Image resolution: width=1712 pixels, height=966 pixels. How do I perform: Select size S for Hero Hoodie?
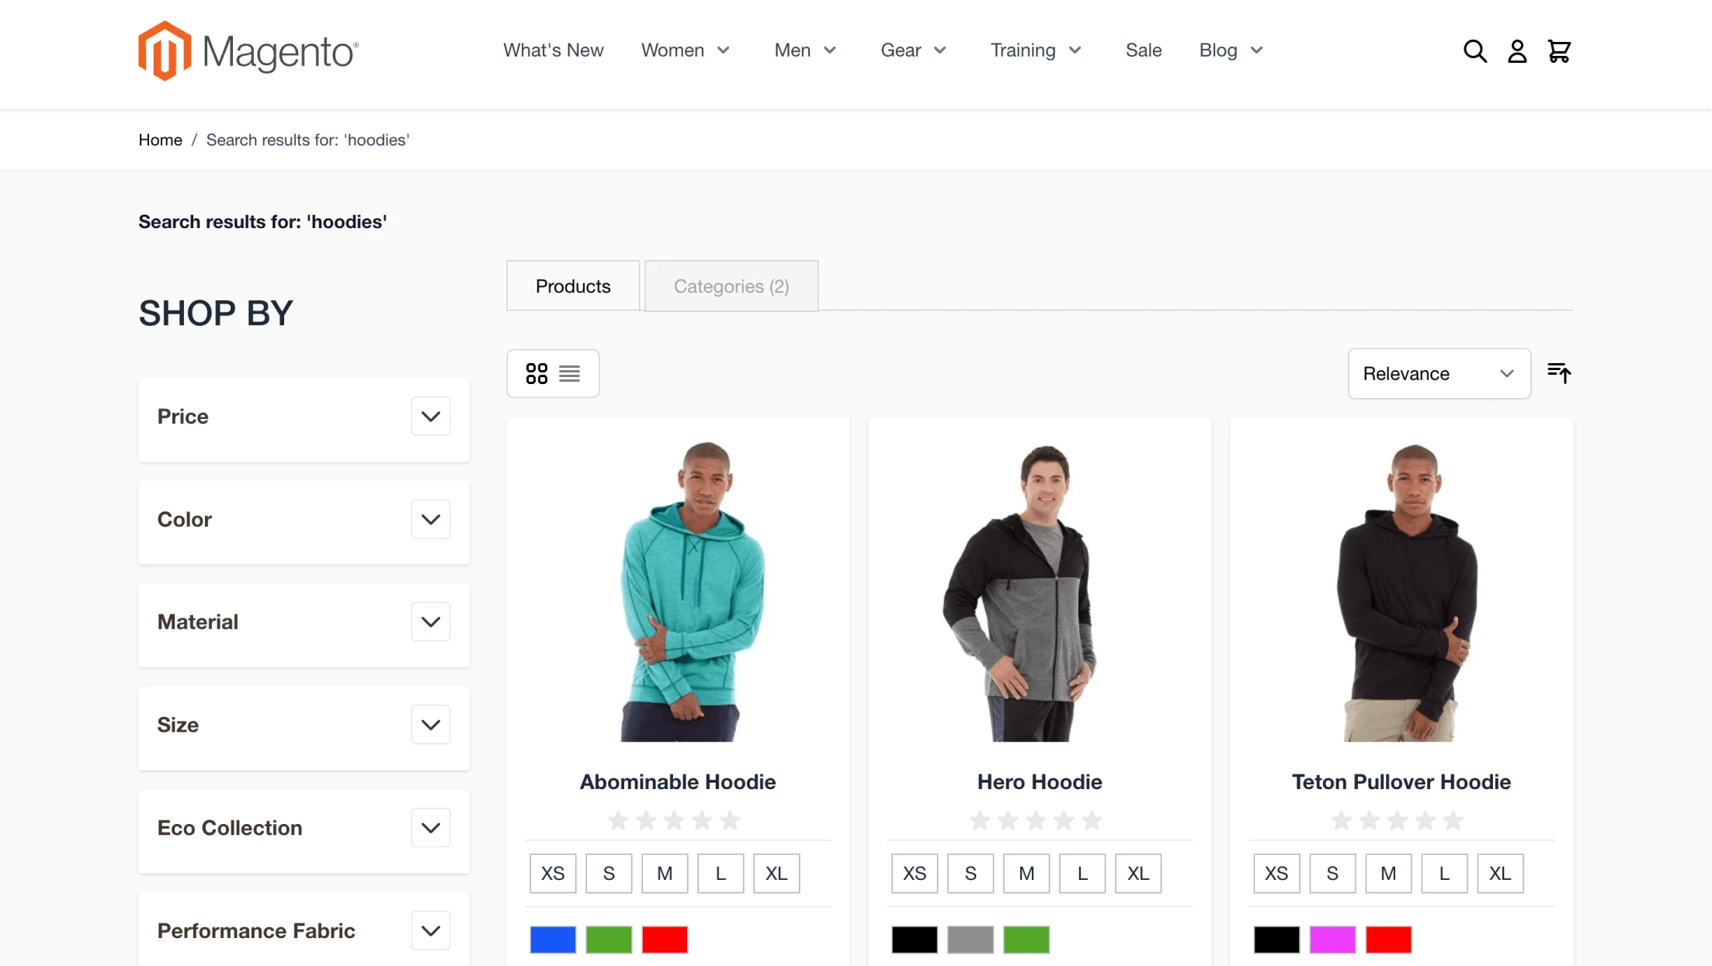point(971,874)
